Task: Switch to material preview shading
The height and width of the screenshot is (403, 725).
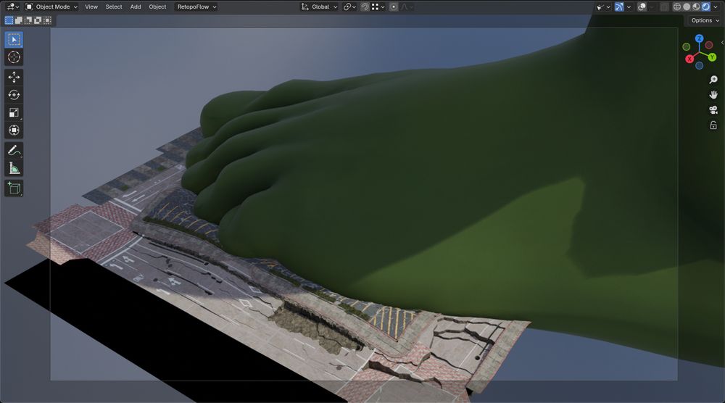Action: pyautogui.click(x=696, y=7)
